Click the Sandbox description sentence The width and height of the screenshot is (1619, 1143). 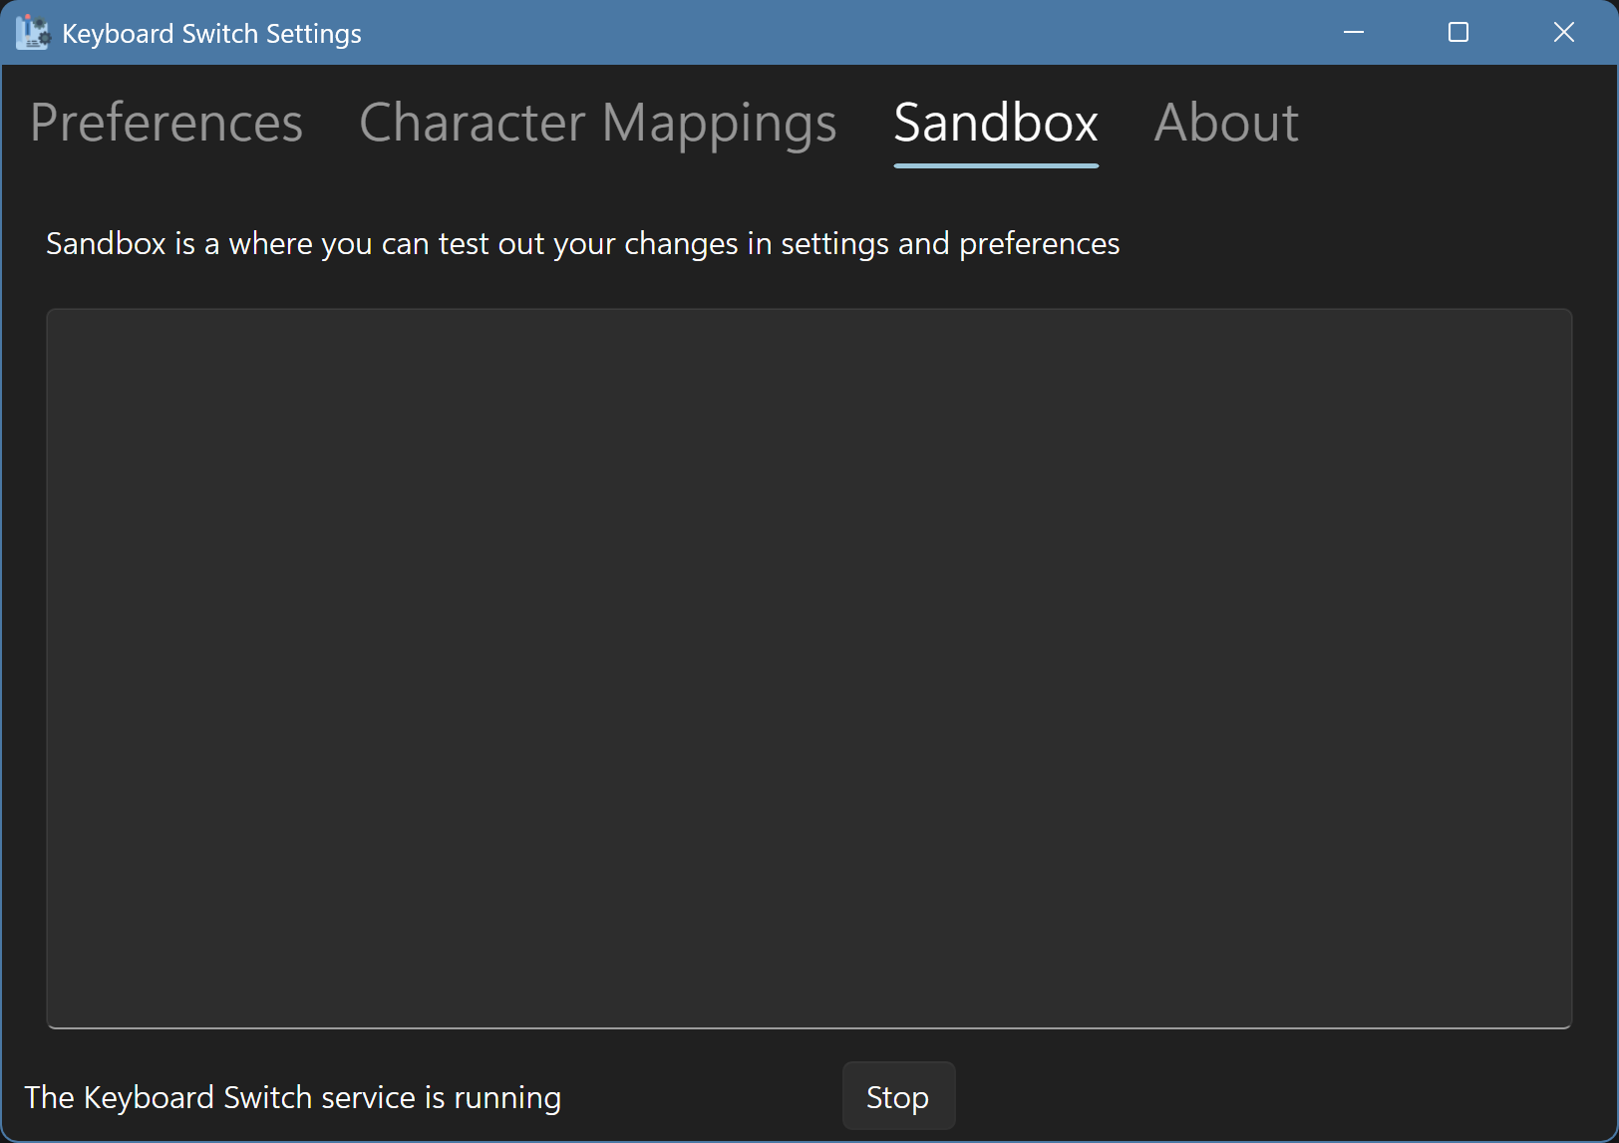583,244
